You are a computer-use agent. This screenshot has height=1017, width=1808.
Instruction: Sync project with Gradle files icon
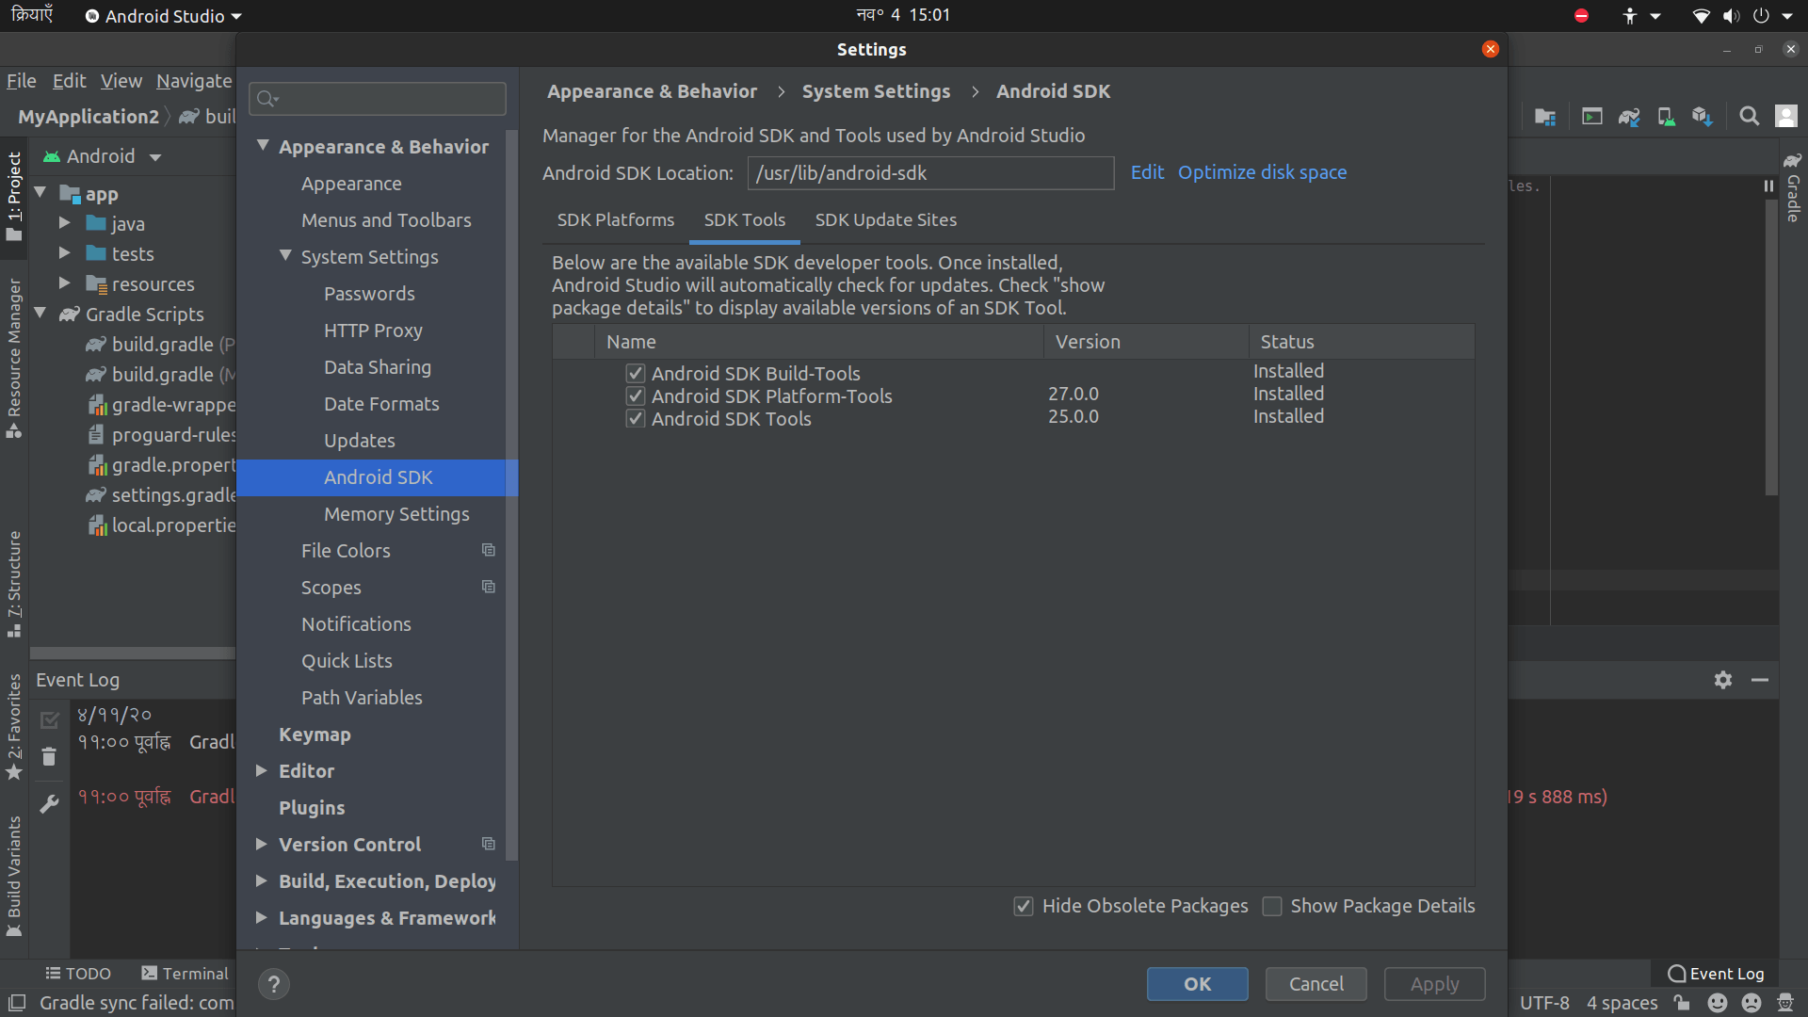coord(1629,117)
